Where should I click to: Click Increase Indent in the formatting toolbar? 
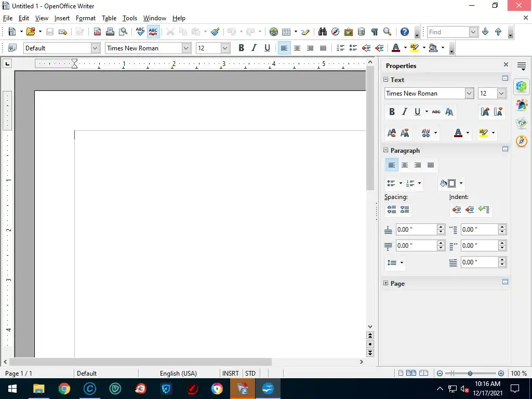[x=379, y=48]
